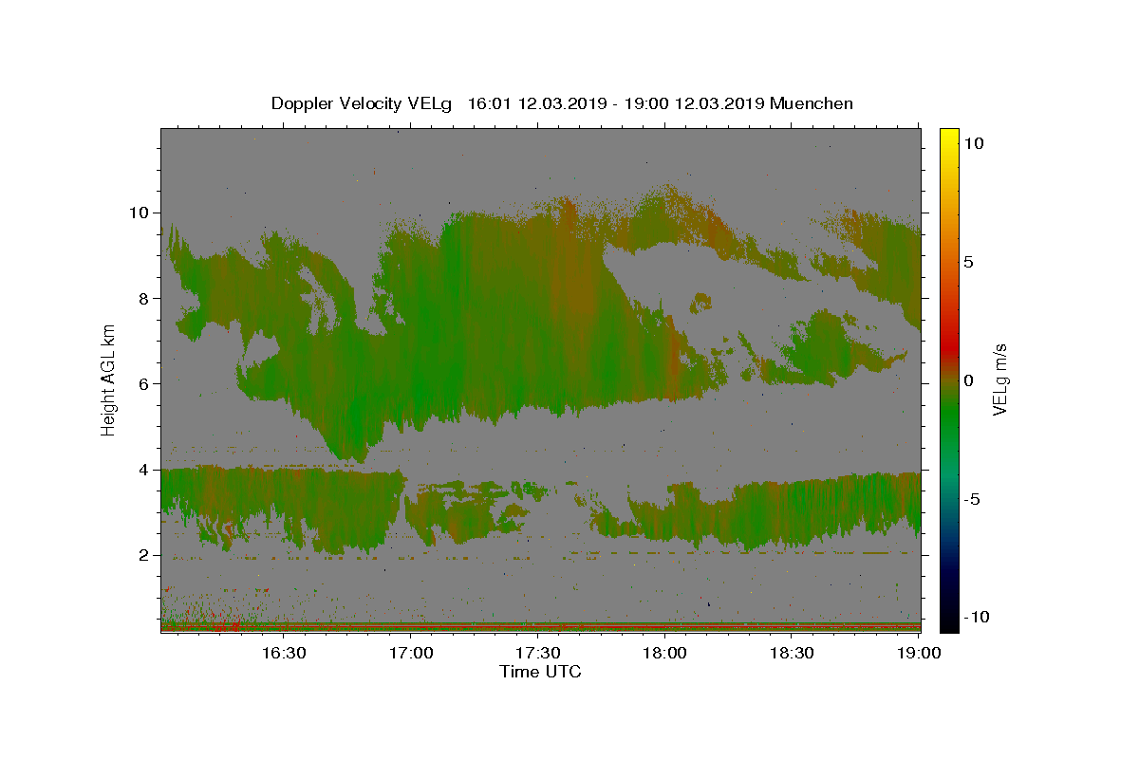Select the '18:00' time axis label
Screen dimensions: 1139x759
664,653
